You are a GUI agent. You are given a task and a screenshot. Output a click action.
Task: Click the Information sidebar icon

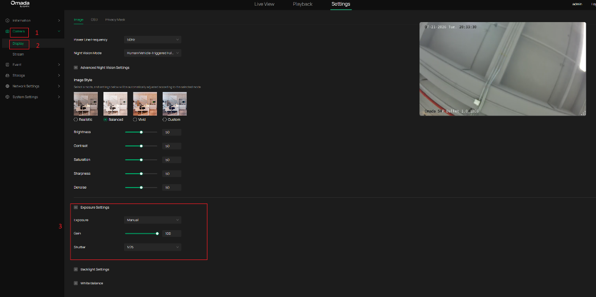click(8, 21)
